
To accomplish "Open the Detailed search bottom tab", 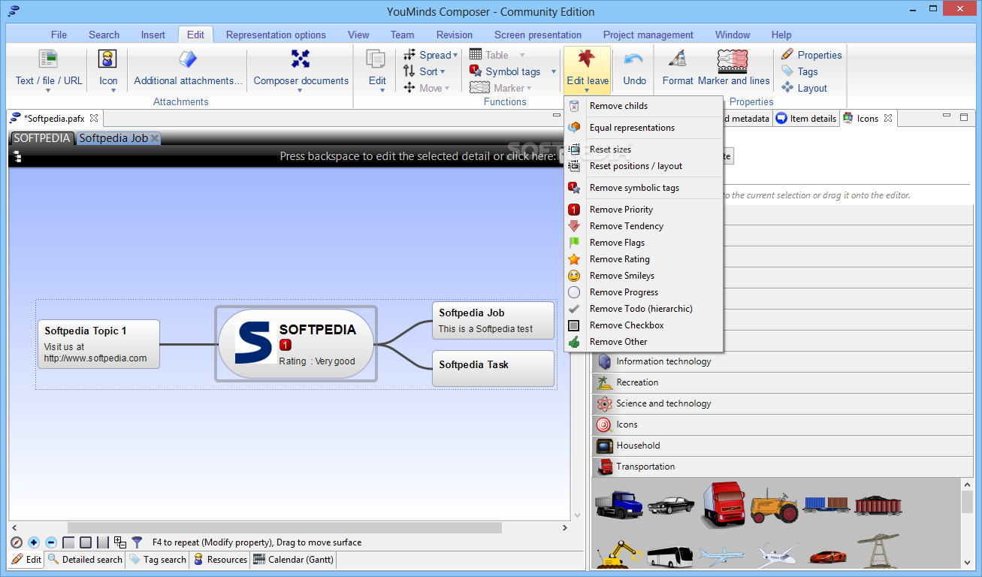I will [85, 559].
